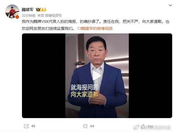Expand the post options chevron

pyautogui.click(x=170, y=5)
